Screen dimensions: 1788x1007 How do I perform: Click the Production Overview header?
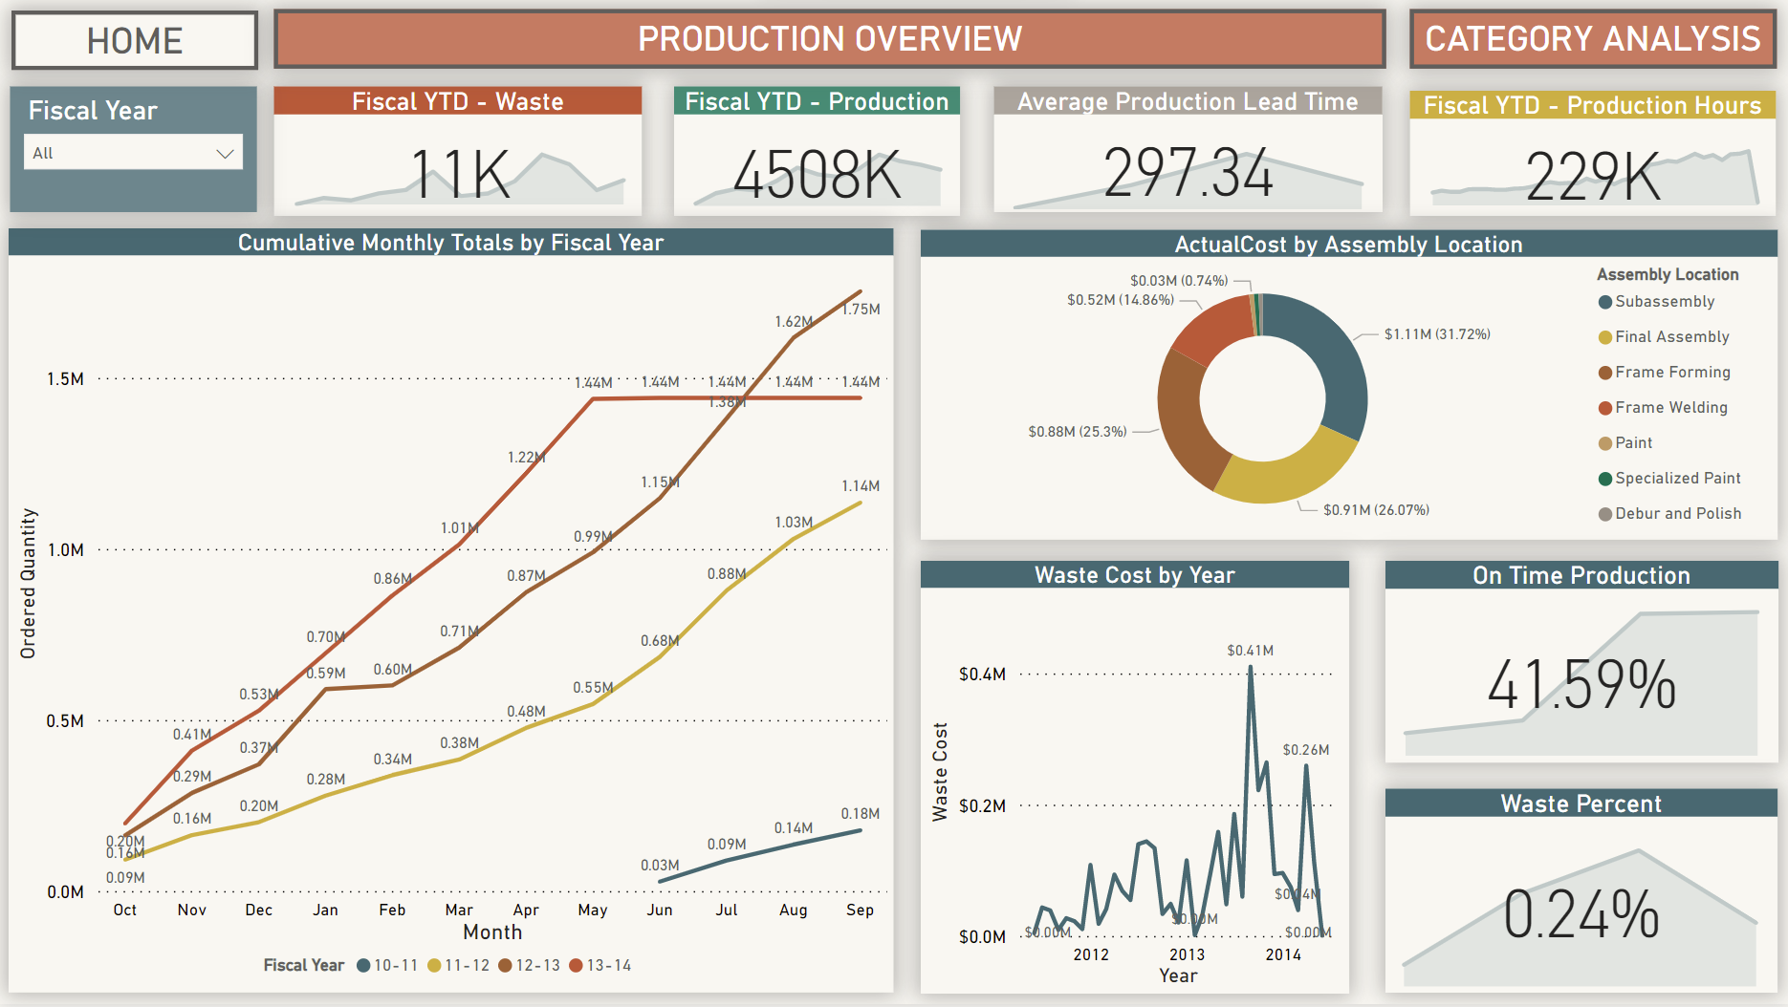tap(830, 39)
